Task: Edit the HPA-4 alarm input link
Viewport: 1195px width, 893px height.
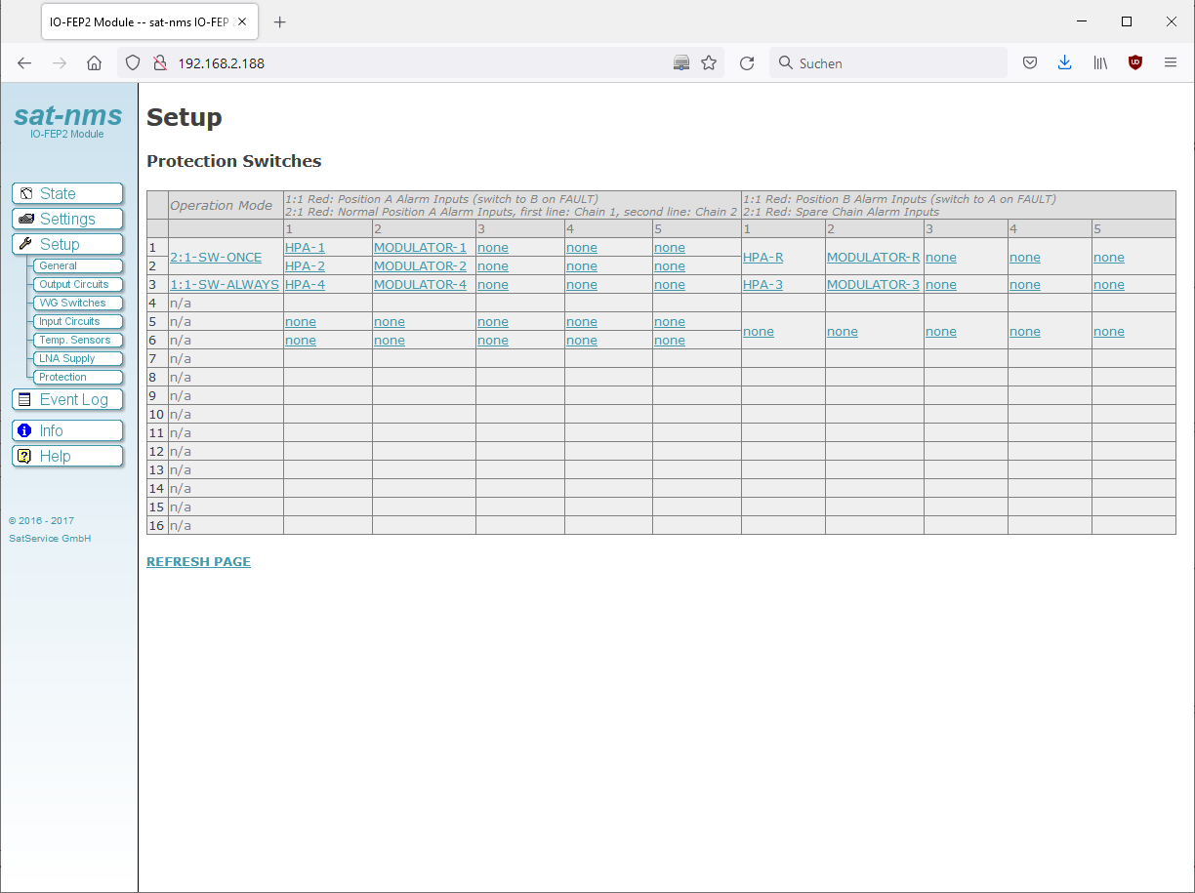Action: [305, 285]
